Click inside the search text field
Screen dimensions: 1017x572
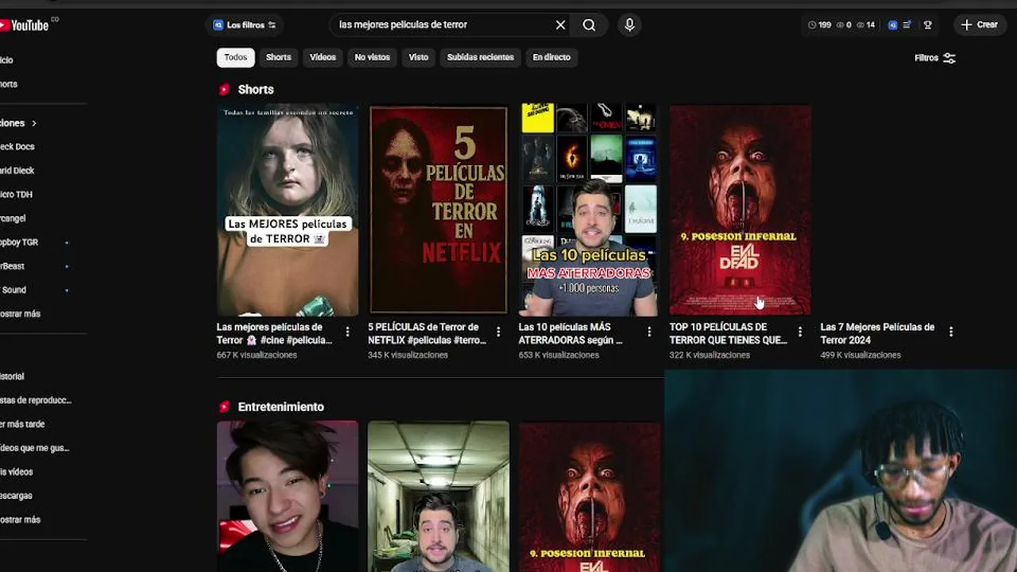(441, 25)
